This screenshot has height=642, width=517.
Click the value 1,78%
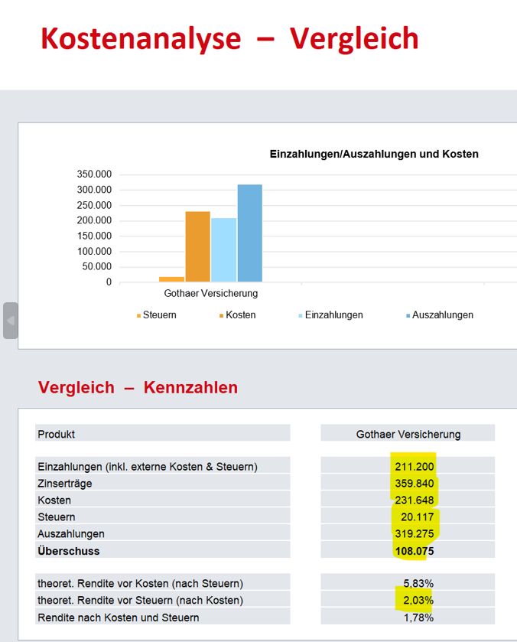(418, 618)
